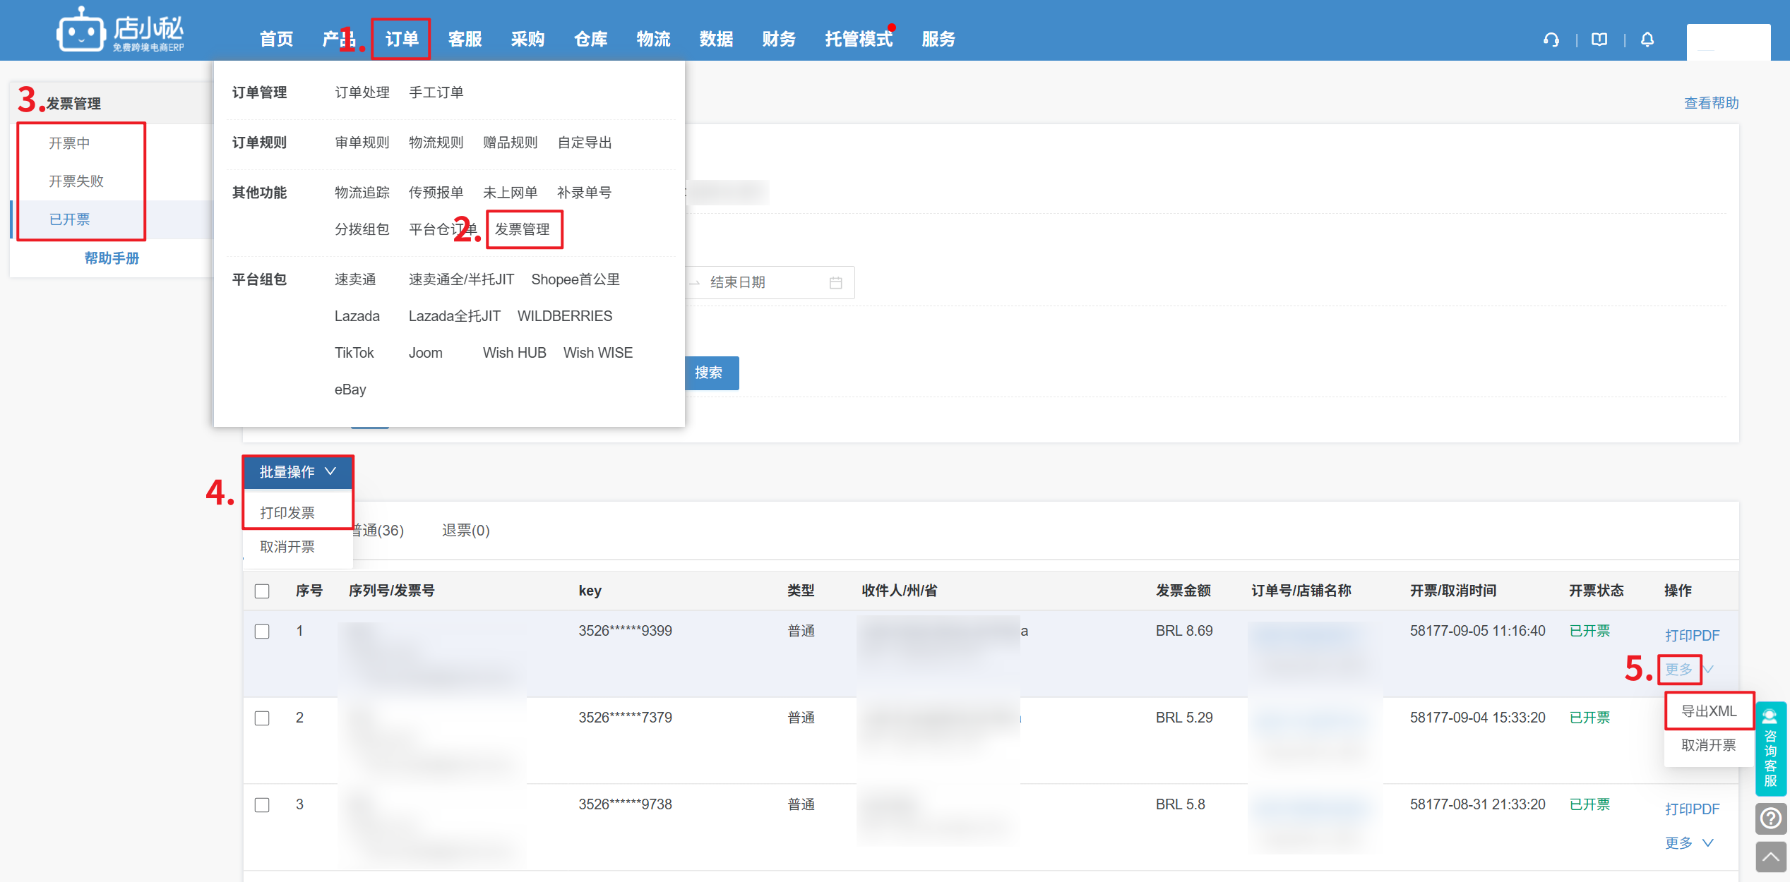Click the notification bell icon

coord(1647,40)
